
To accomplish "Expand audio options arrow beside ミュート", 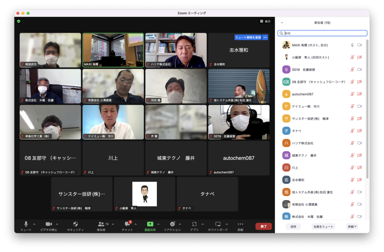I will [34, 224].
